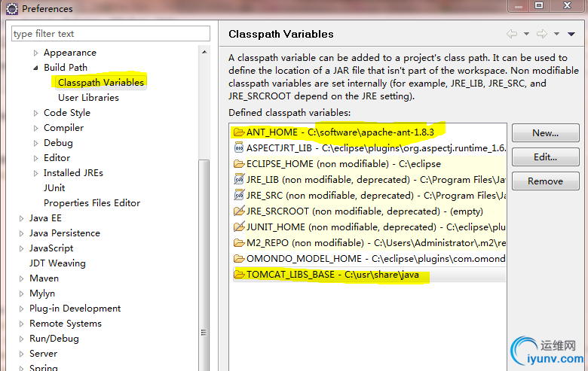Select Build Path in the tree

click(x=66, y=68)
